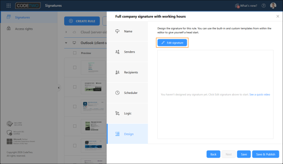Click the CodeTwo logo
Screen dimensions: 283x164
[x=28, y=5]
